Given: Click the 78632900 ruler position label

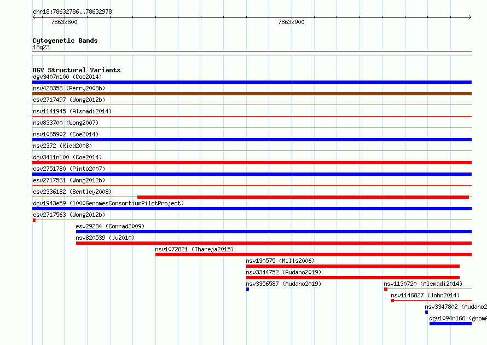Looking at the screenshot, I should [x=291, y=22].
